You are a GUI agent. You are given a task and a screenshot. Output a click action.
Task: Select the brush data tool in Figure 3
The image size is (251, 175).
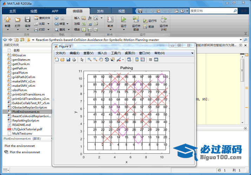click(119, 59)
